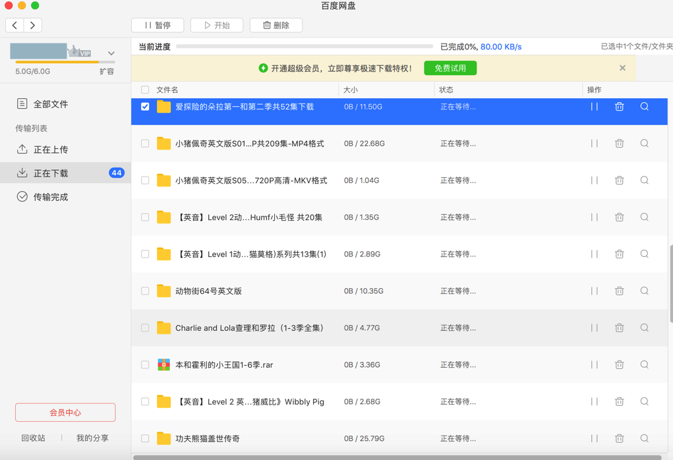Sort by the 状态 column header
Screen dimensions: 673x460
[446, 90]
